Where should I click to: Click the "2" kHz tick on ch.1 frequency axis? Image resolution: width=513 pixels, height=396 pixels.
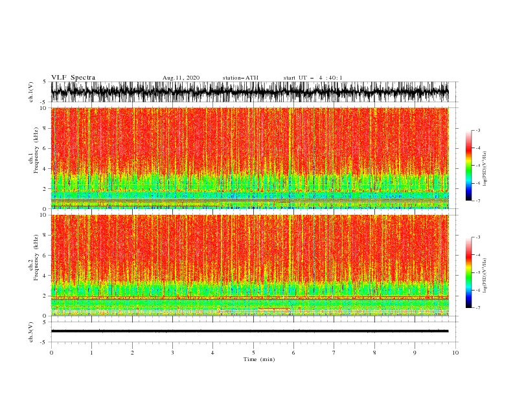(45, 189)
